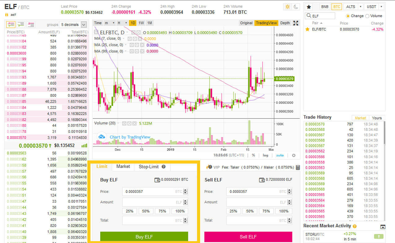This screenshot has height=243, width=395.
Task: Expand the USDT market dropdown arrow
Action: click(381, 7)
